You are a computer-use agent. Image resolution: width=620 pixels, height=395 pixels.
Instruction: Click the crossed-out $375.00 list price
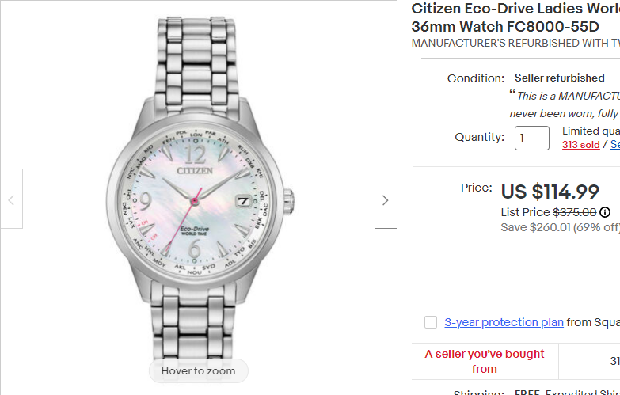(x=574, y=212)
